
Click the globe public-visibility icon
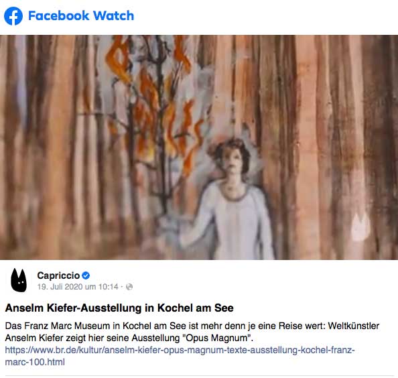point(129,287)
